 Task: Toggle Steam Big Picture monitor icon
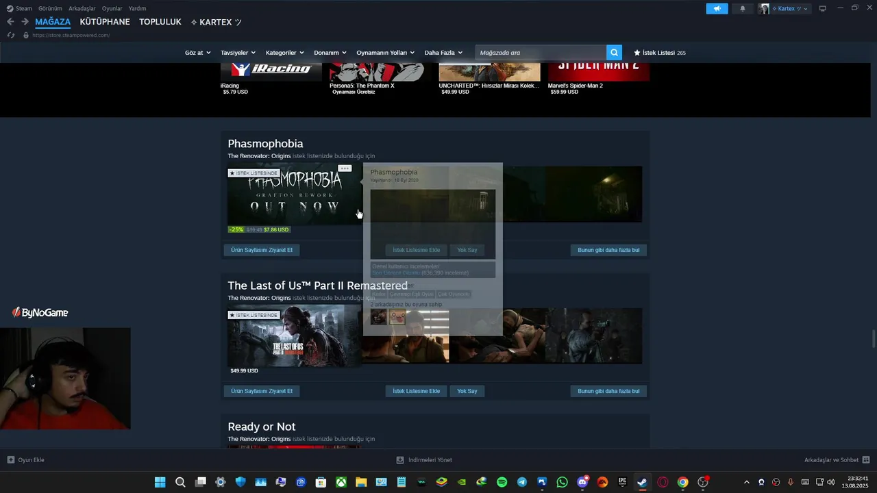[x=822, y=8]
